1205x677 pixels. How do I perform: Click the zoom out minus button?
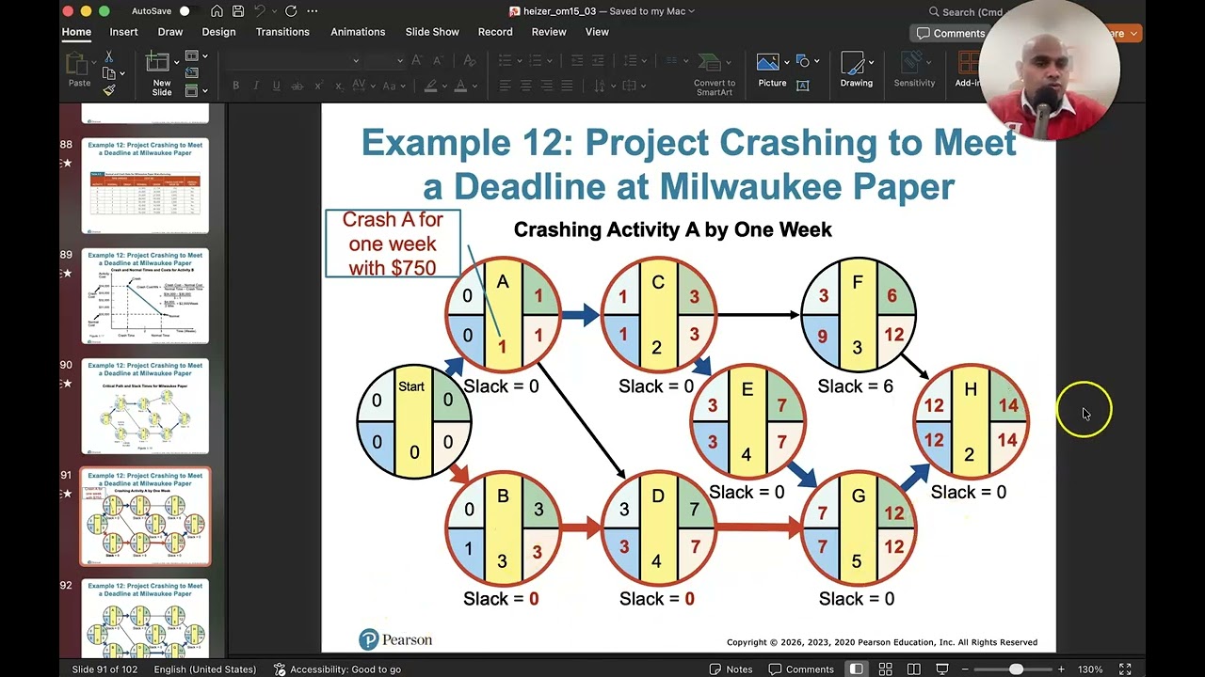(x=965, y=669)
